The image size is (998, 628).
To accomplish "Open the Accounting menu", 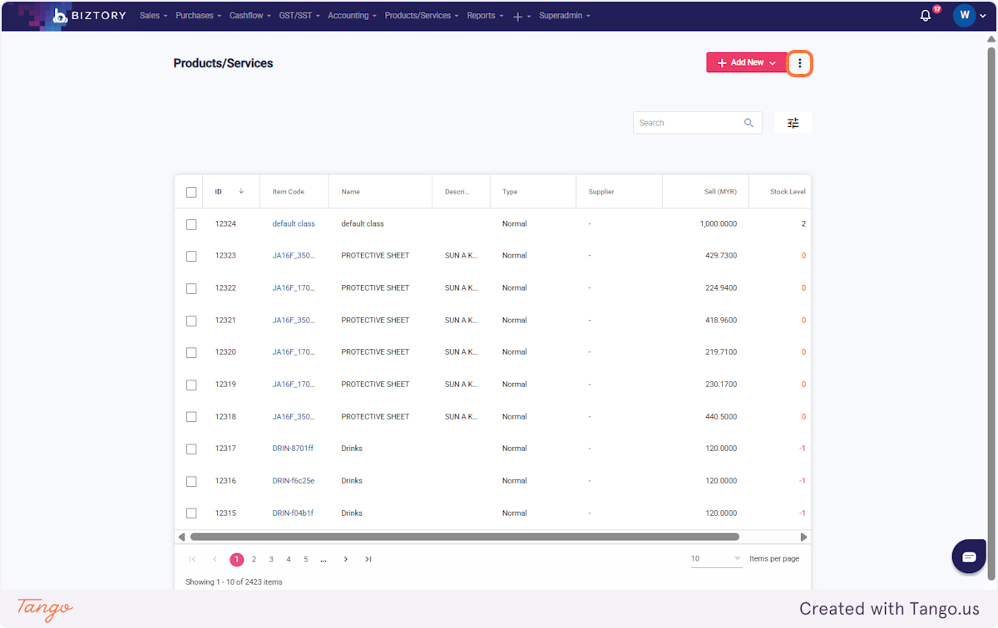I will point(352,16).
